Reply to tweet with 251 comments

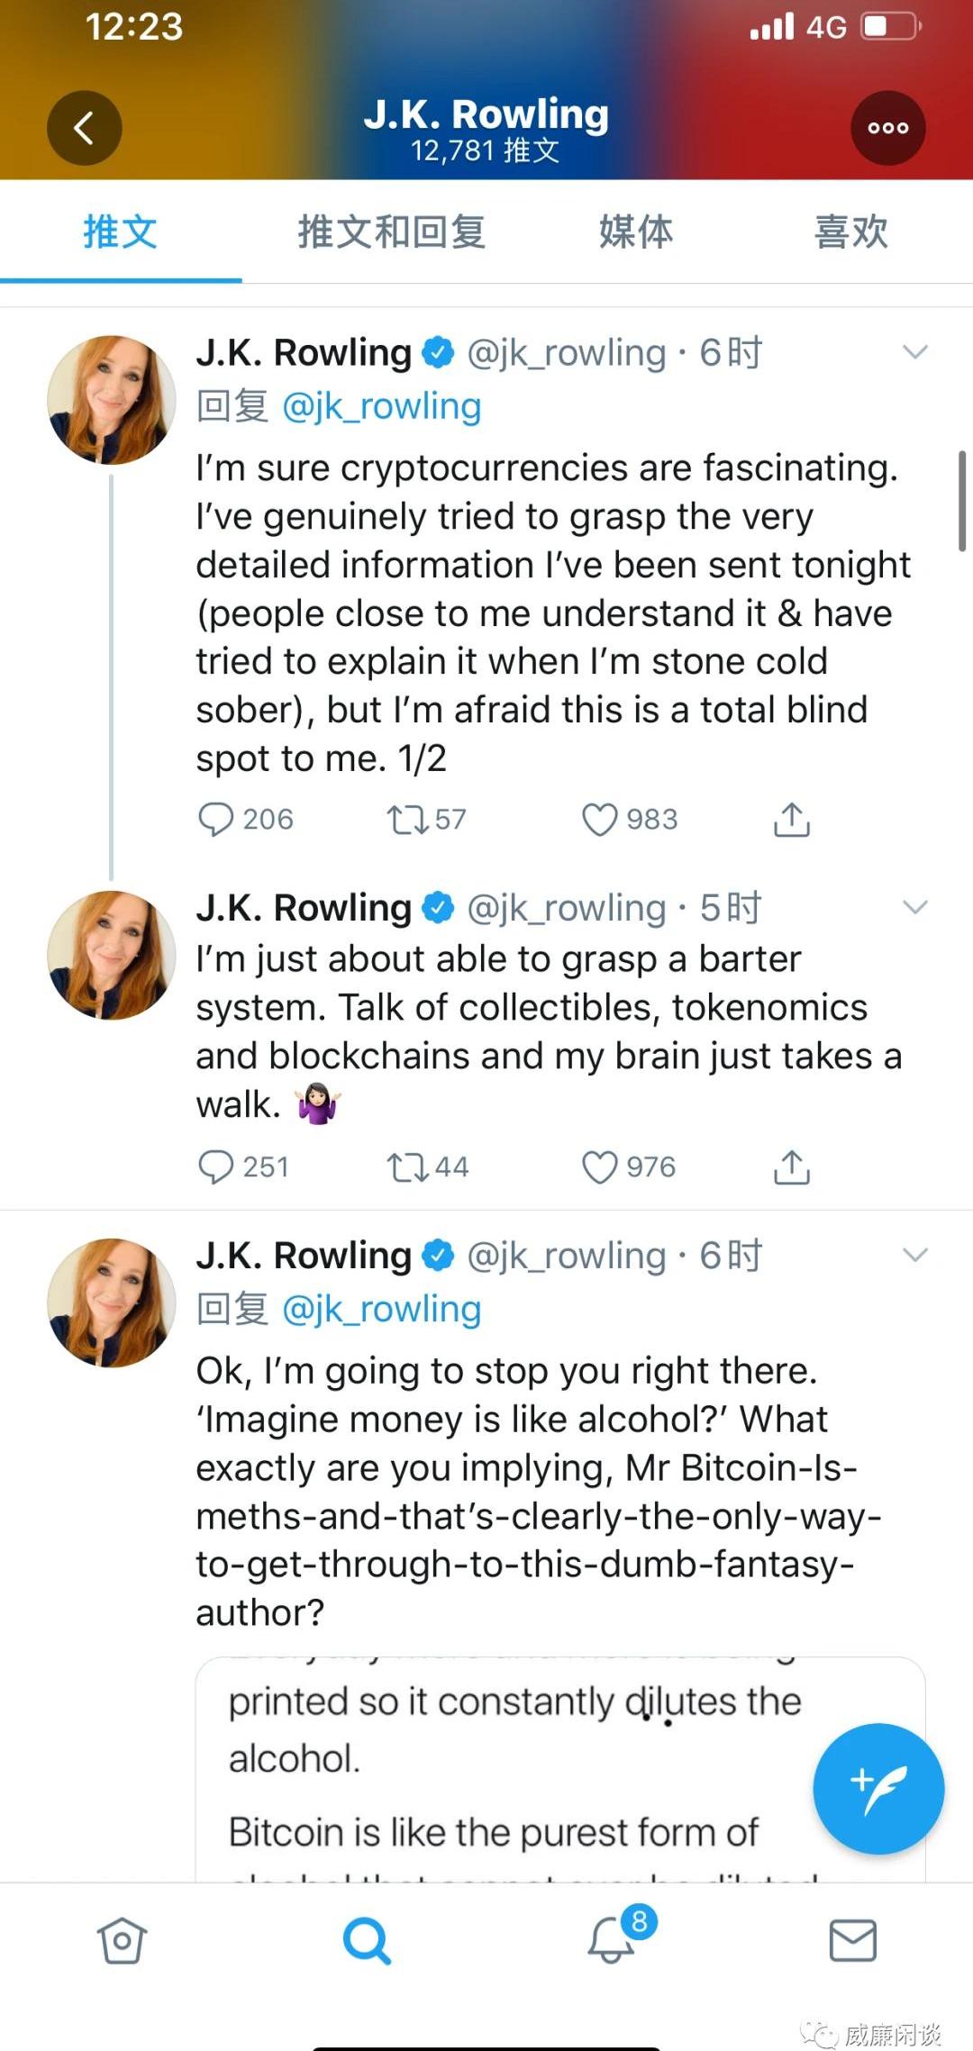[x=216, y=1167]
